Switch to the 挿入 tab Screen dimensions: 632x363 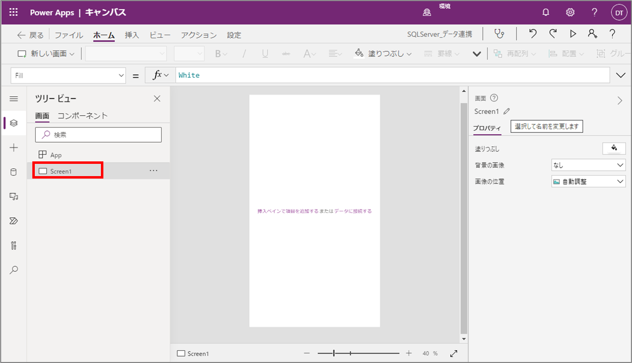click(x=132, y=35)
